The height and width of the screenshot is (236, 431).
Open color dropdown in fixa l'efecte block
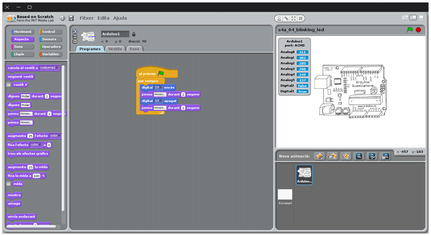pos(36,145)
